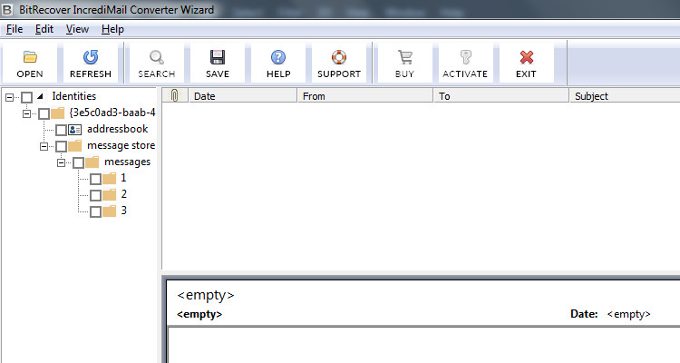Click the folder icon labeled 3

tap(110, 211)
